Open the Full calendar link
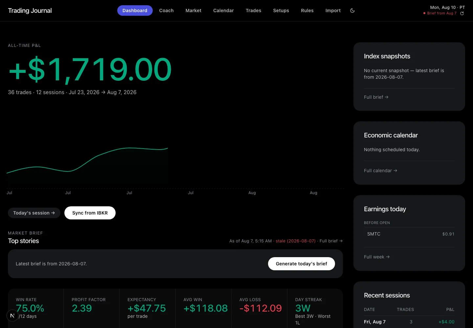The height and width of the screenshot is (328, 473). click(x=381, y=171)
